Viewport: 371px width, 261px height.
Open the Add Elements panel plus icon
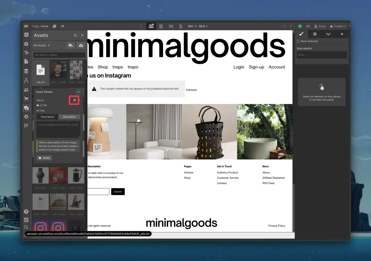click(26, 35)
